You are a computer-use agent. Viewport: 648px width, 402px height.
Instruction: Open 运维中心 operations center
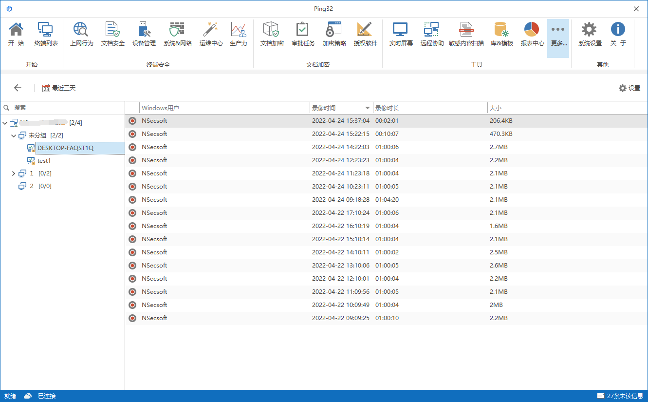point(211,34)
